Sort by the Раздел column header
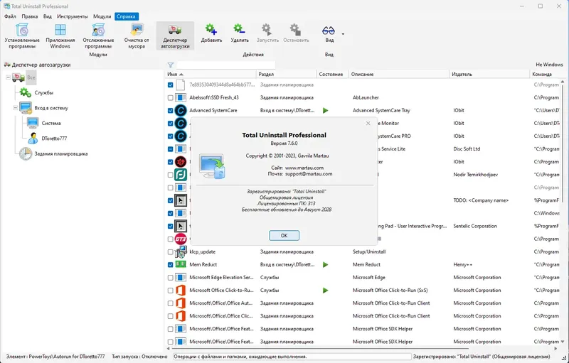Screen dimensions: 569x363 [287, 74]
